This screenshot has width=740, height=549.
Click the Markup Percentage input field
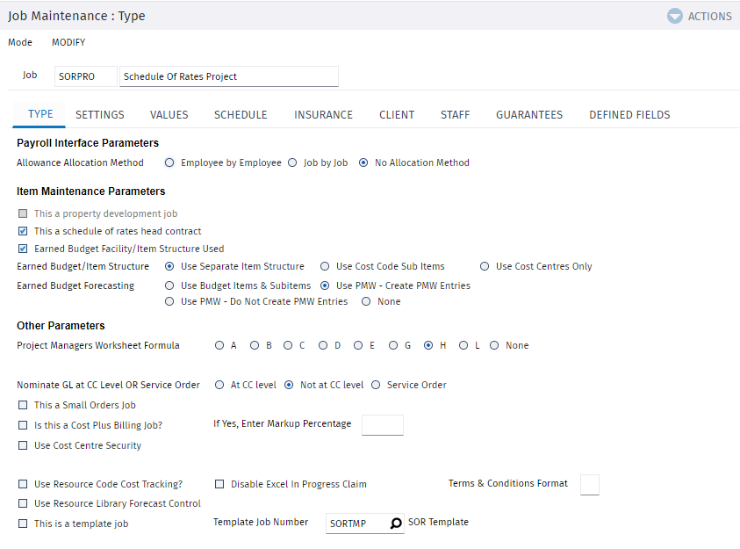pos(382,425)
